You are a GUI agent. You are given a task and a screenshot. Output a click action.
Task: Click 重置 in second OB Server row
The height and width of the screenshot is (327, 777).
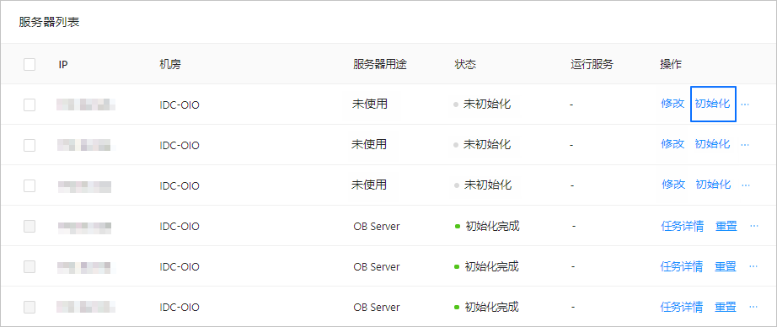click(726, 266)
